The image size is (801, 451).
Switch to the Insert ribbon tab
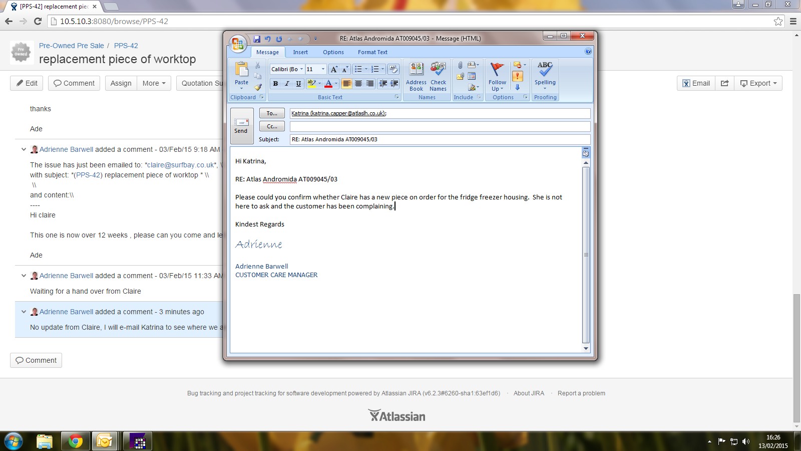[x=300, y=52]
